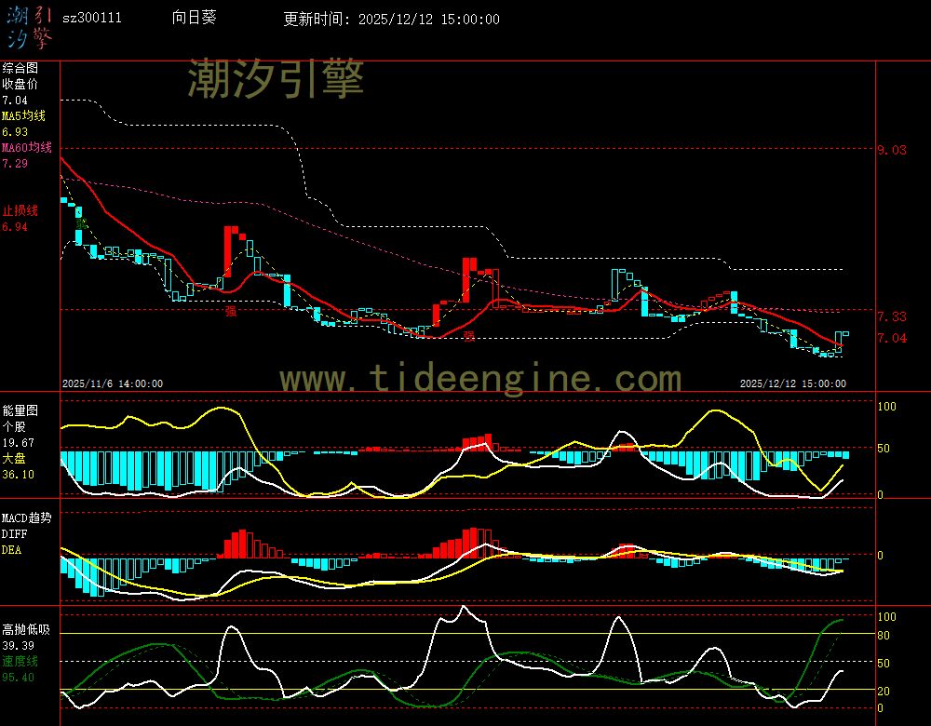
Task: Click the 2025/11/6 14:00:00 start date marker
Action: tap(113, 383)
